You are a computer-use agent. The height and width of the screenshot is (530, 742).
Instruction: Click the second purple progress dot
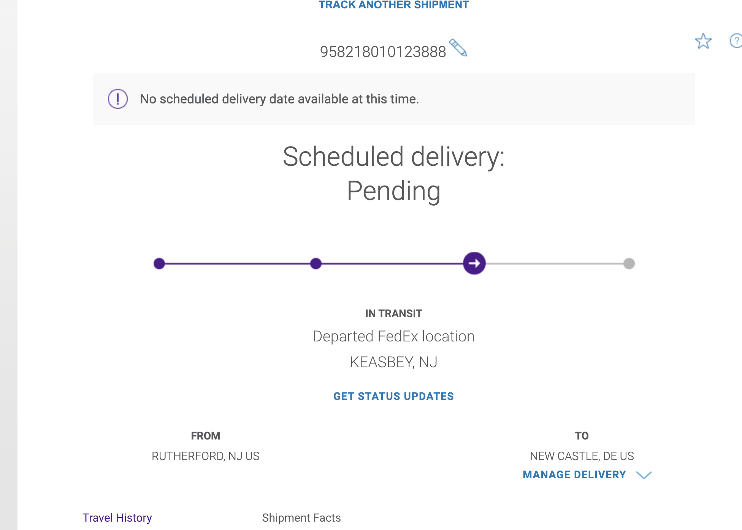(316, 263)
